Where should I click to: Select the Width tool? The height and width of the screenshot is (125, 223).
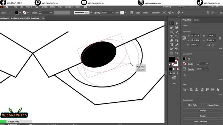pyautogui.click(x=171, y=49)
